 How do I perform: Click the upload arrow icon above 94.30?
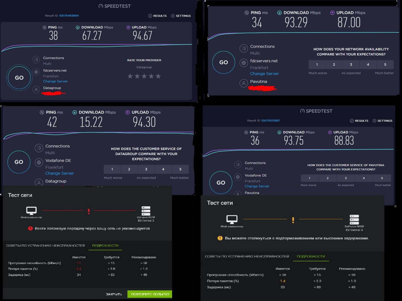128,112
